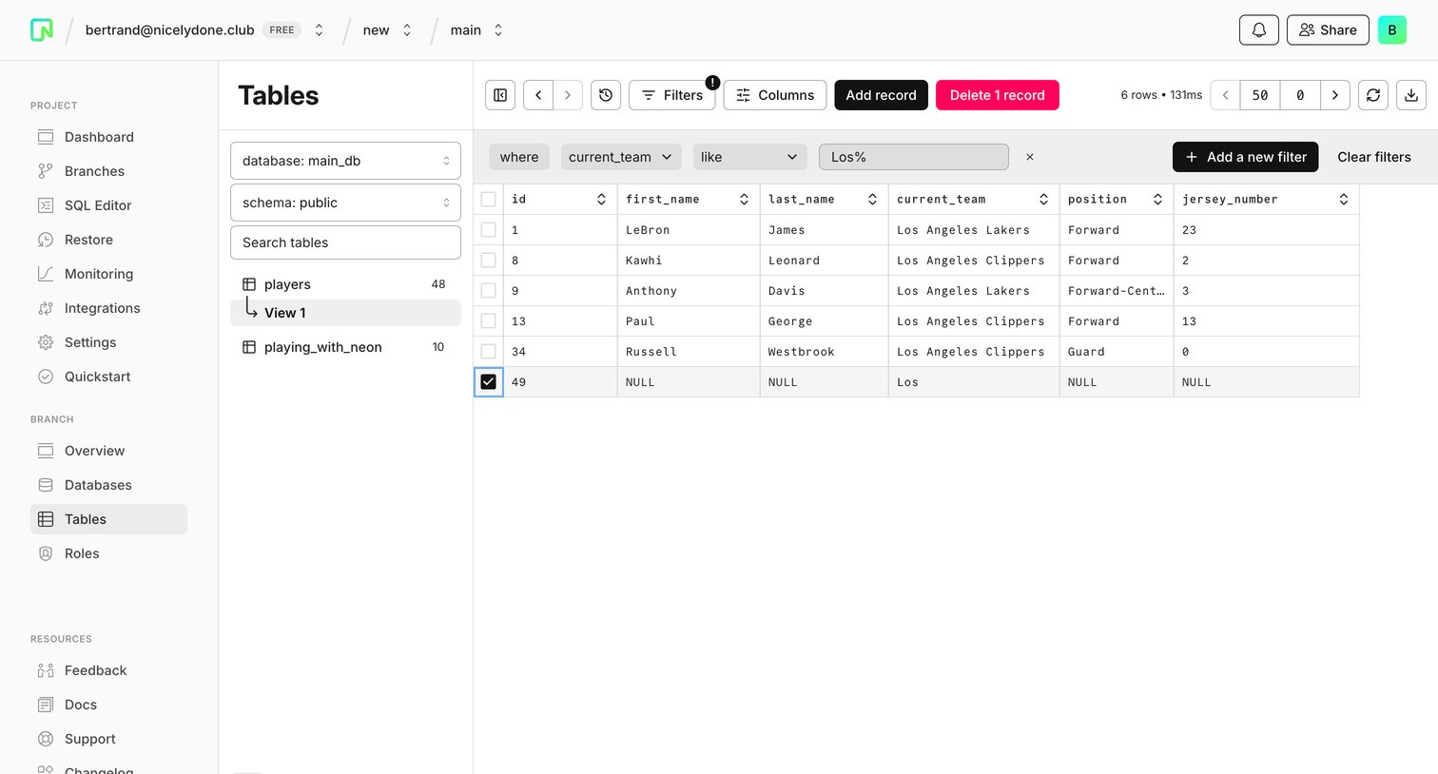Open the Databases page

click(98, 485)
